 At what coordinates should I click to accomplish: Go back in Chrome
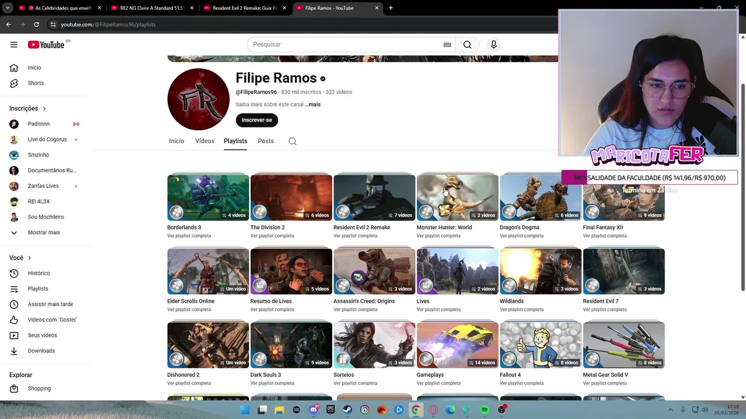coord(8,24)
